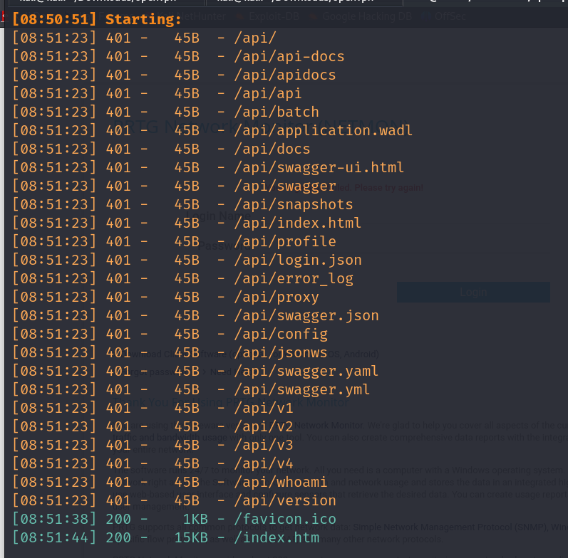Screen dimensions: 568x558
Task: Click the /api/version path
Action: [x=285, y=500]
